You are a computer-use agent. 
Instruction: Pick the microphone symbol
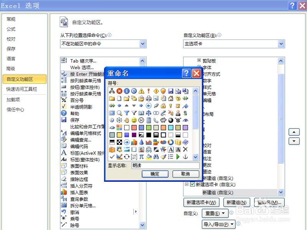163,113
